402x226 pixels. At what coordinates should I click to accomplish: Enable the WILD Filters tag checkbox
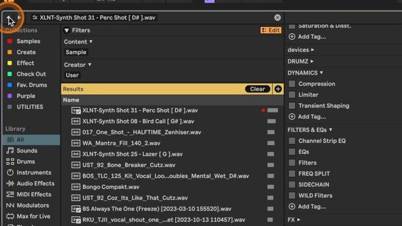click(x=292, y=196)
